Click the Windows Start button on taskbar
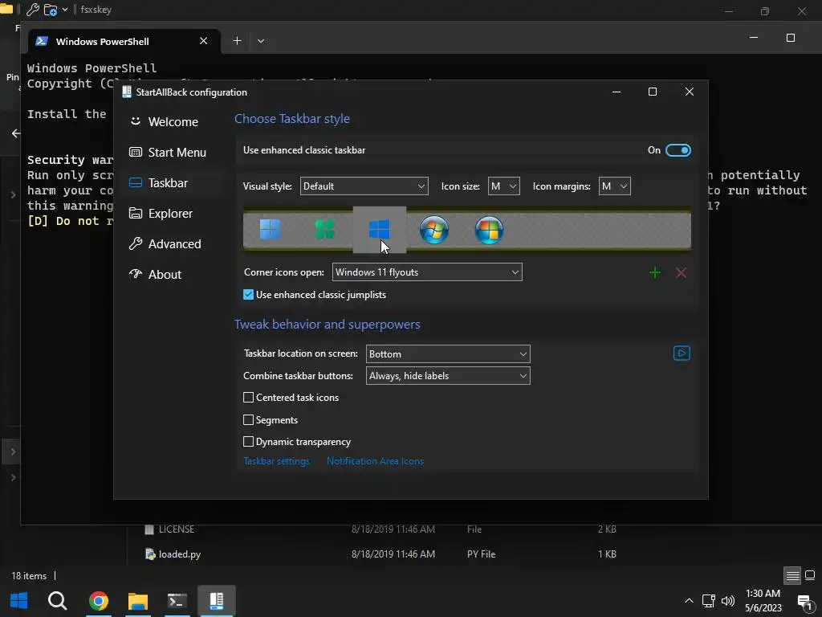The height and width of the screenshot is (617, 822). pos(19,600)
